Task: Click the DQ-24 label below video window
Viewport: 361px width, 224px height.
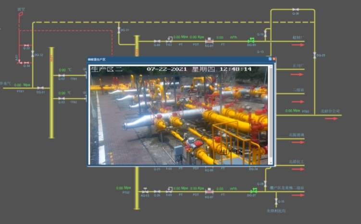Action: [x=253, y=169]
